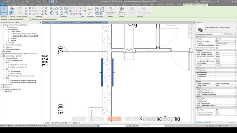
Task: Switch to the Вставить ribbon tab
Action: pyautogui.click(x=63, y=5)
